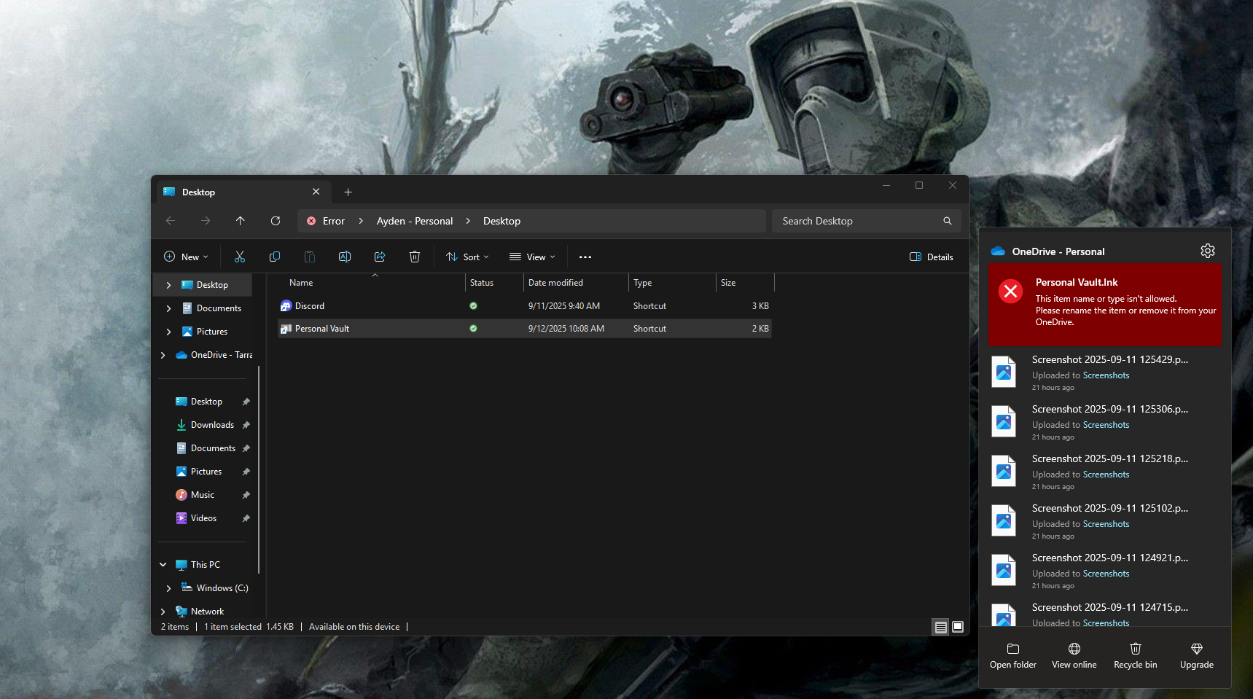1253x699 pixels.
Task: Expand the top Documents tree node
Action: (x=168, y=308)
